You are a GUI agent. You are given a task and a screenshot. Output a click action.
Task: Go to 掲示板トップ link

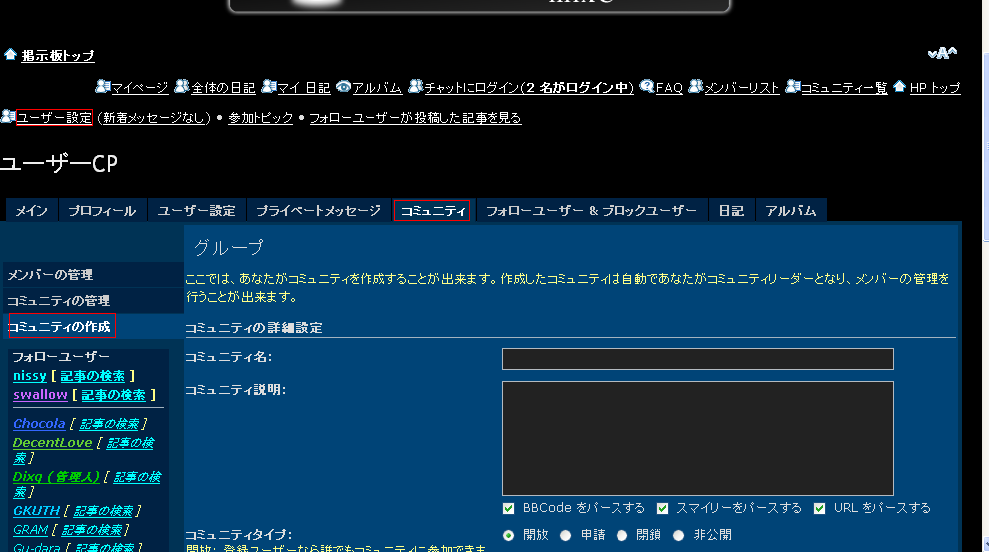pos(58,56)
